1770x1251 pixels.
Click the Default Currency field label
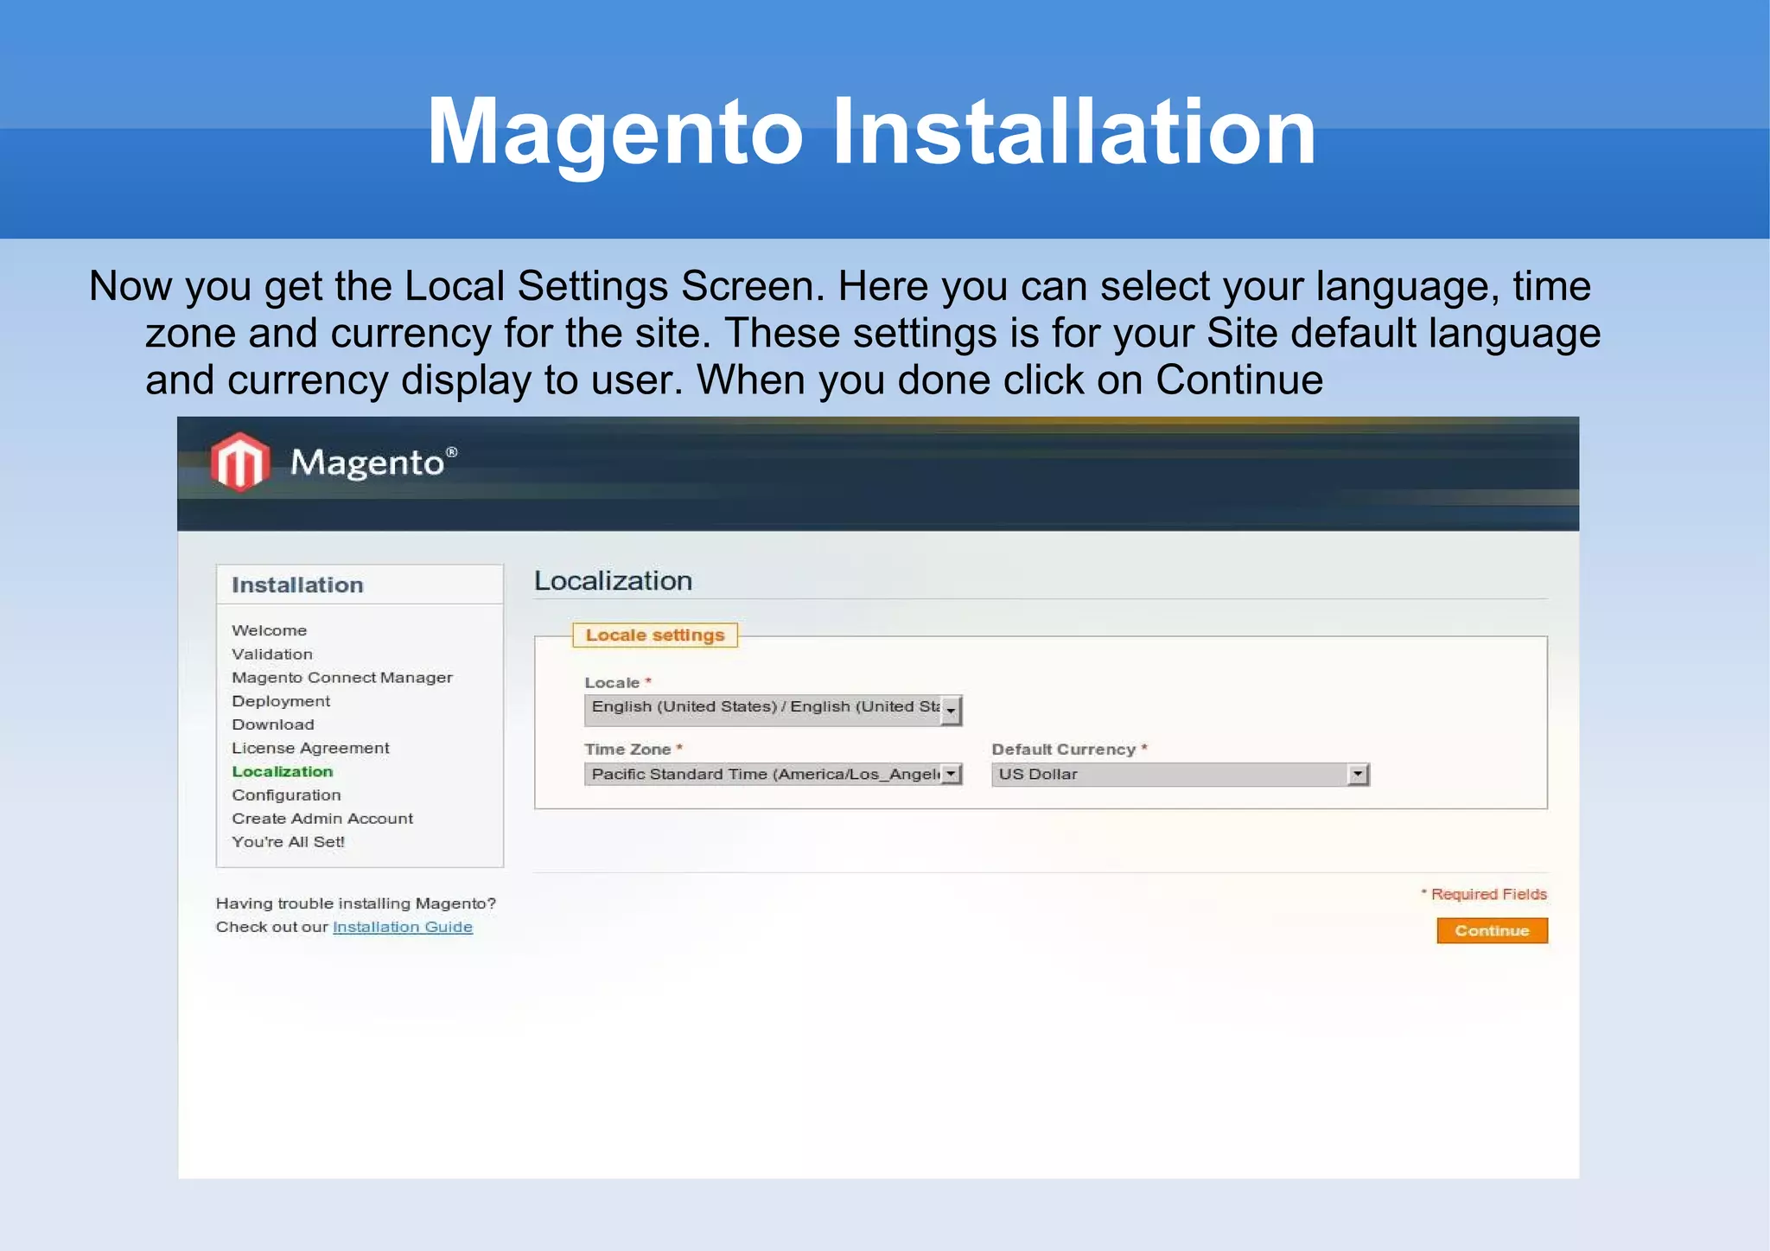tap(1069, 749)
